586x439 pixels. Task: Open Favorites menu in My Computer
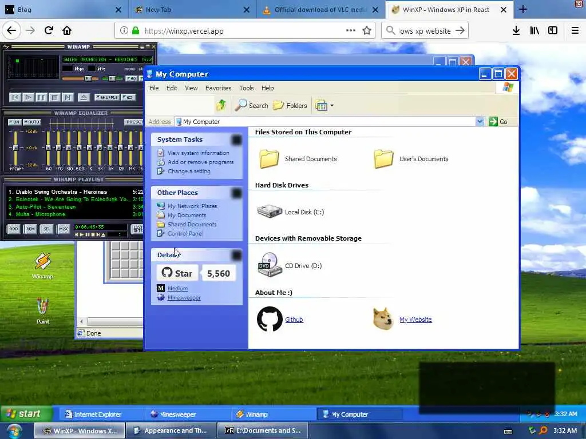pyautogui.click(x=218, y=88)
